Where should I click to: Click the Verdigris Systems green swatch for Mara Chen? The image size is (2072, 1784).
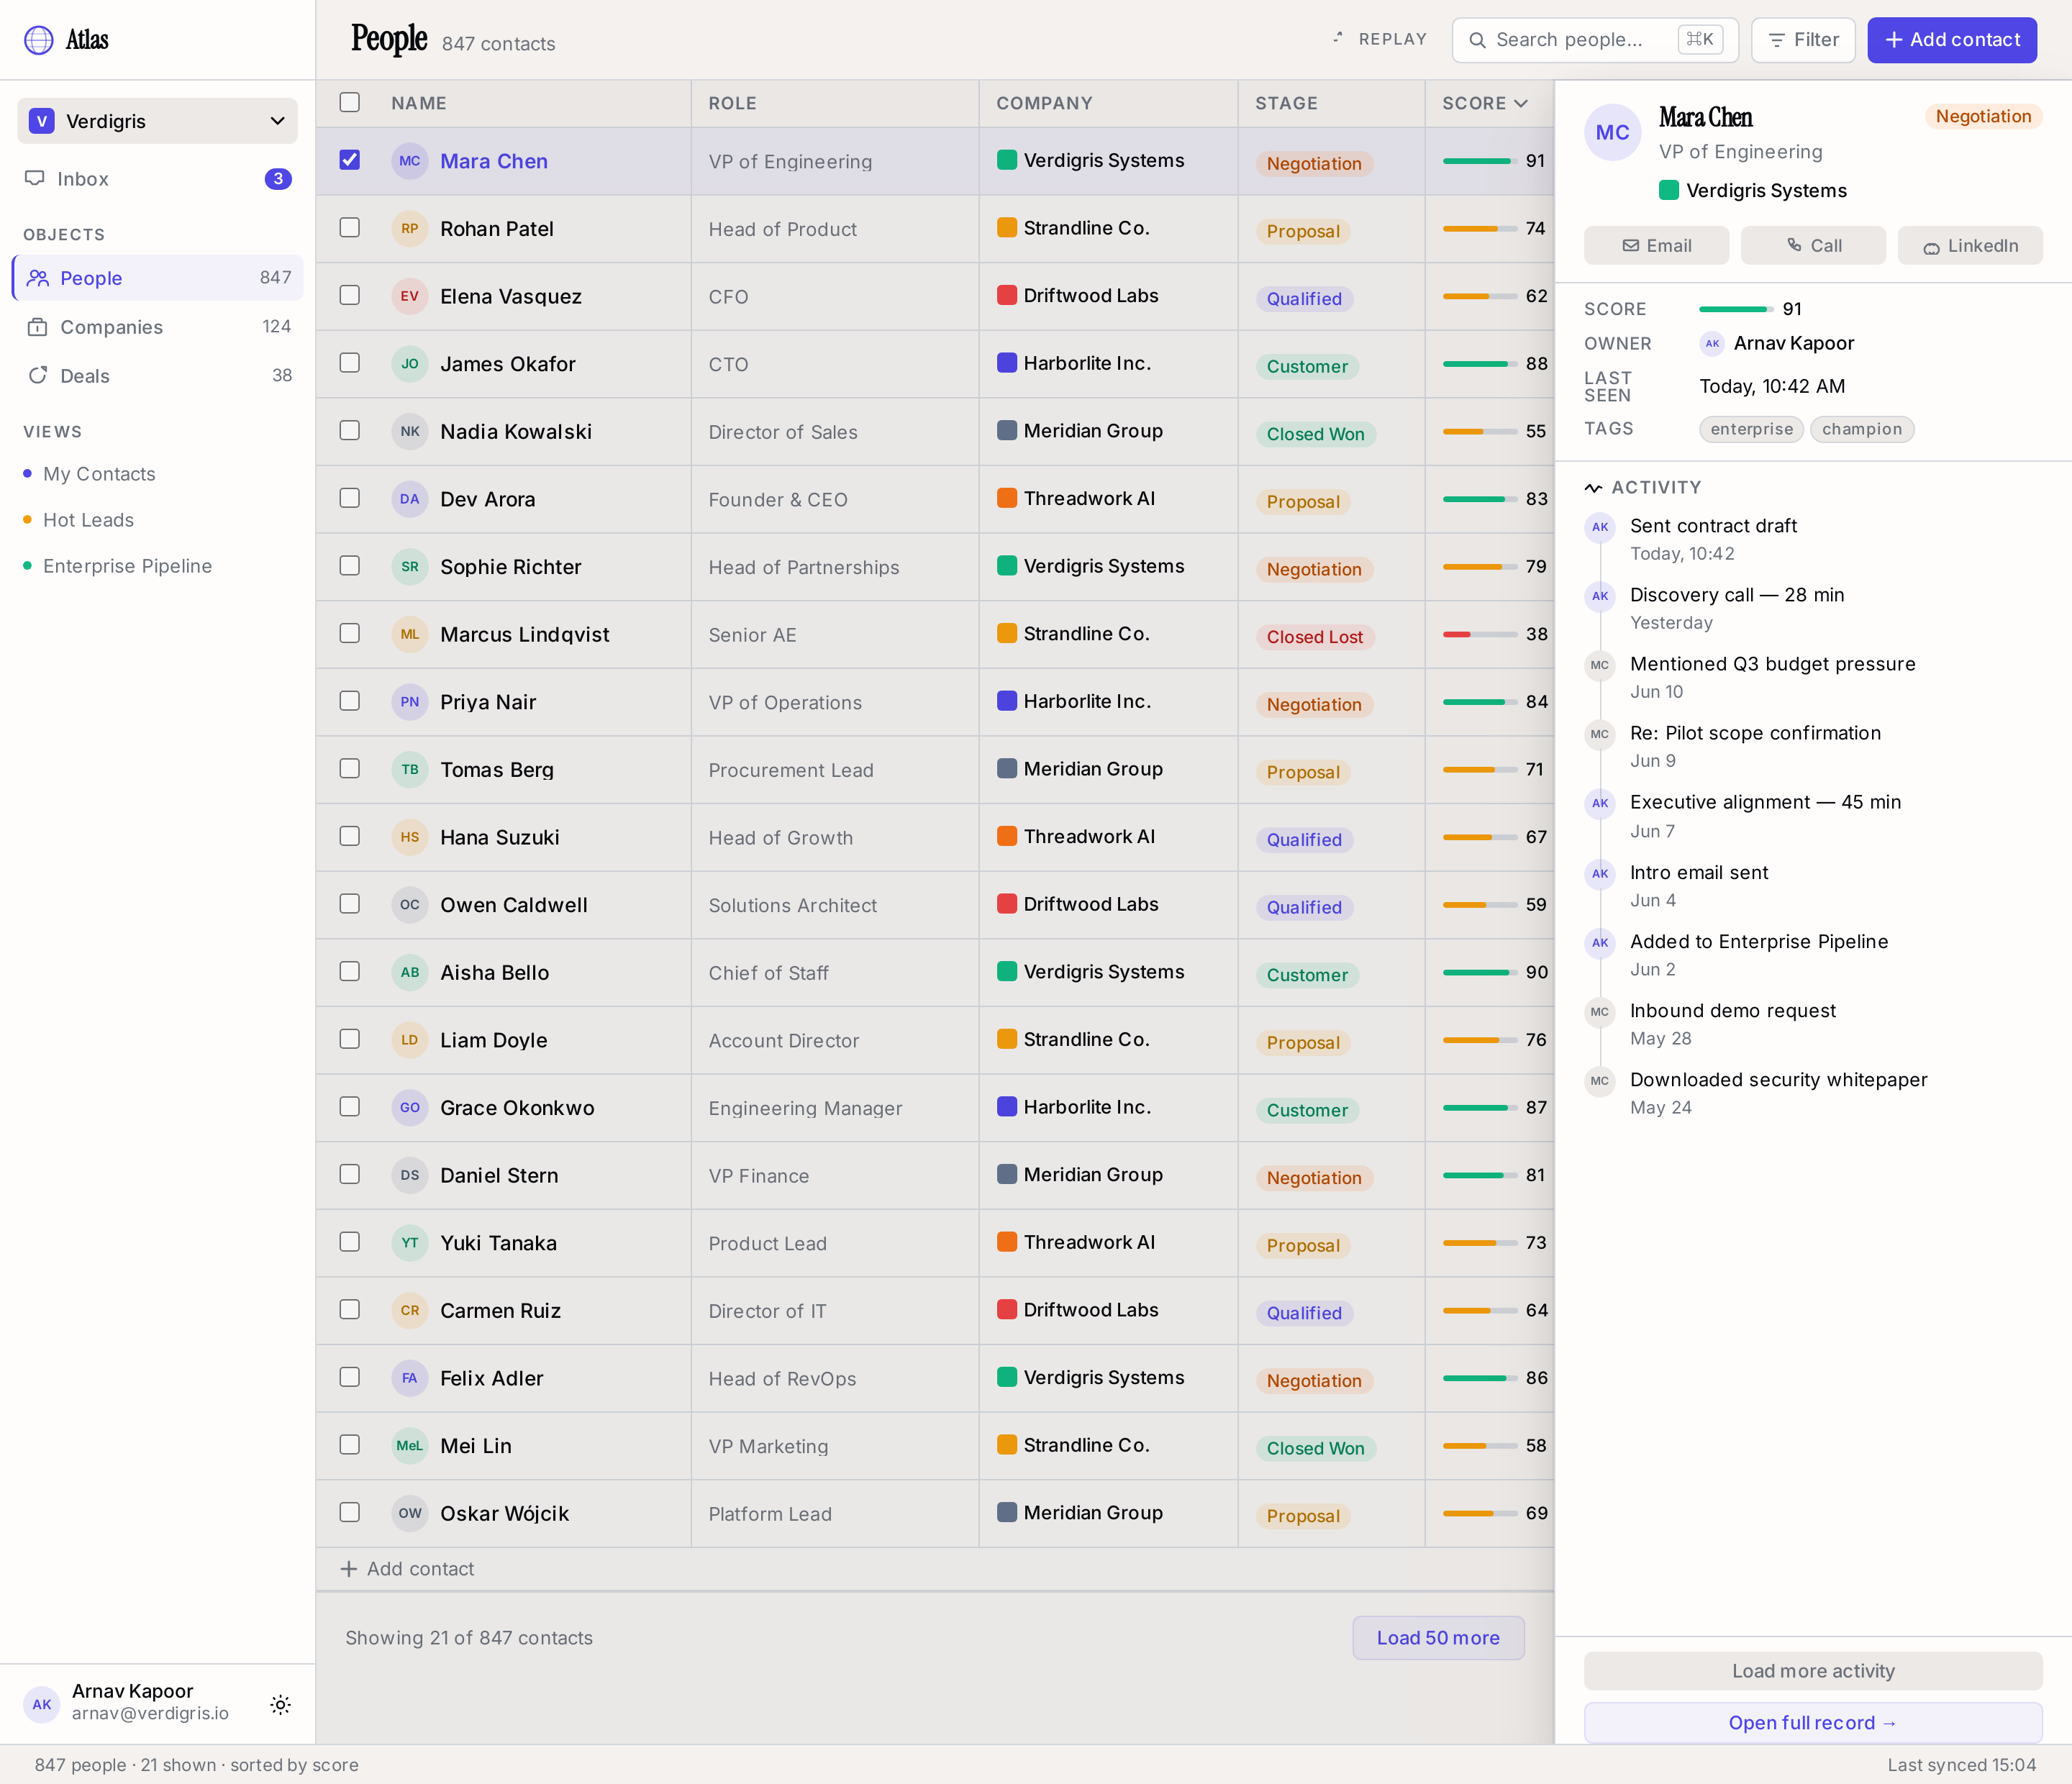[1007, 160]
